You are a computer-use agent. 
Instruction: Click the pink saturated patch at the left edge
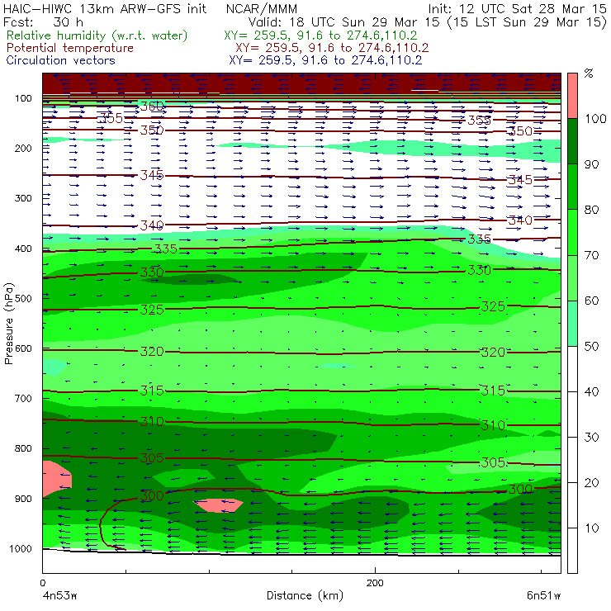tap(55, 479)
